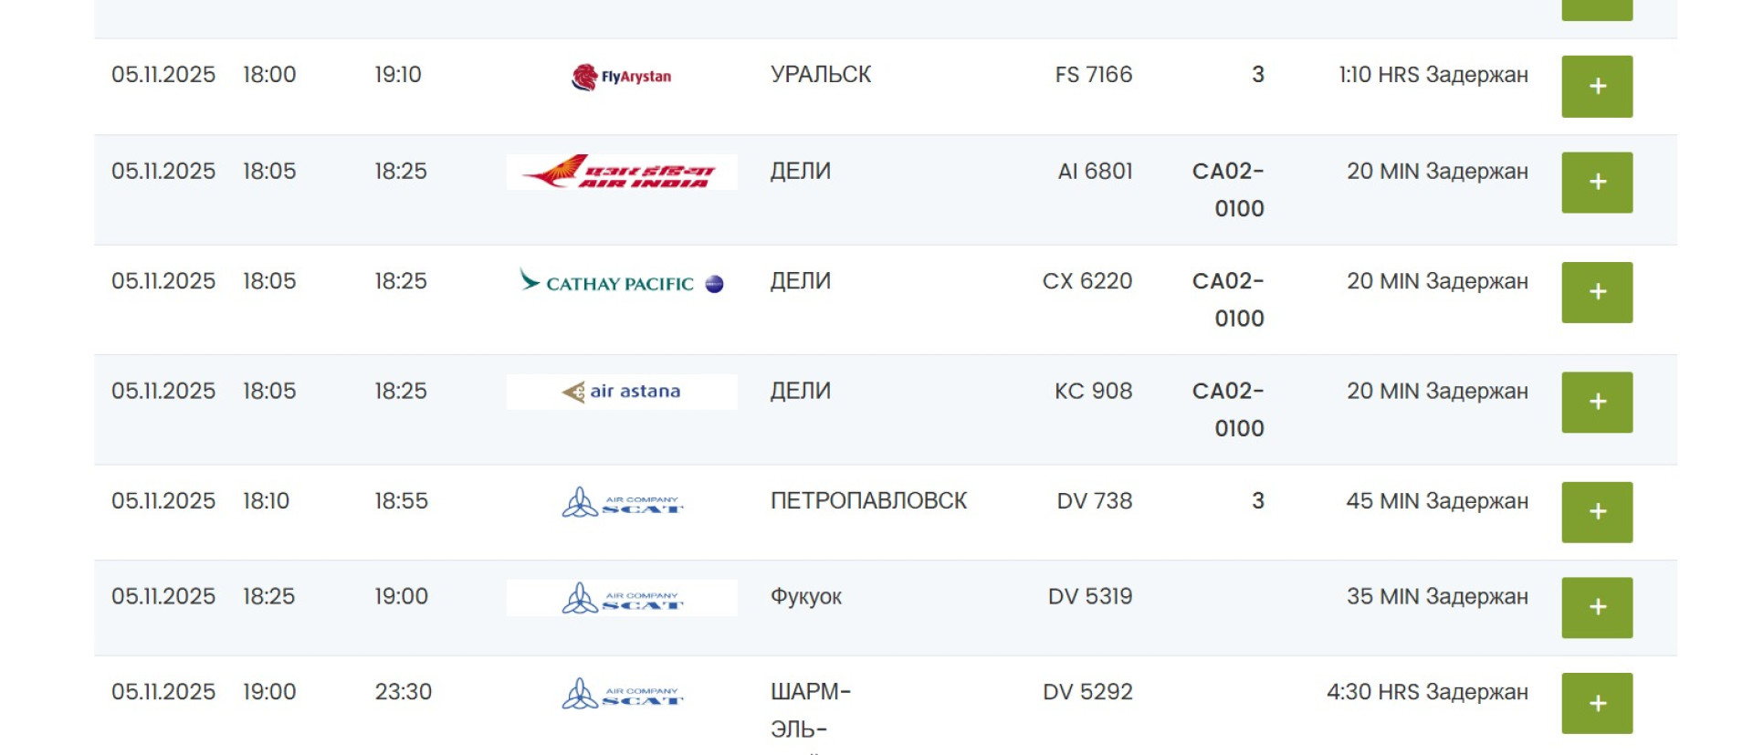Click the 4:30 HRS Задержан status

[x=1427, y=692]
